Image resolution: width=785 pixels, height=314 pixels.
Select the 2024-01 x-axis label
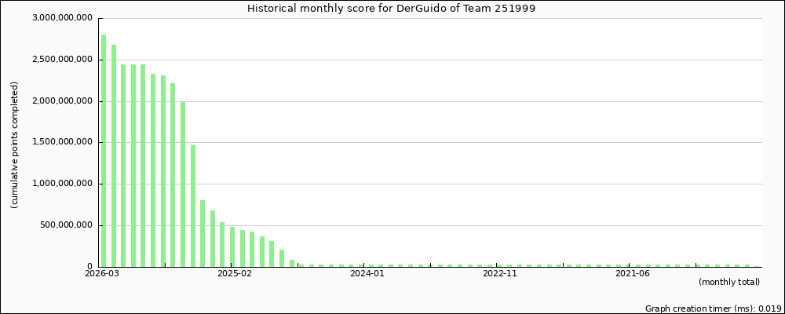[x=367, y=273]
